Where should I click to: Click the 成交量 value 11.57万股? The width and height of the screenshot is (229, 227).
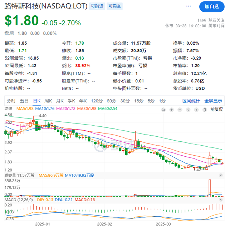click(141, 43)
